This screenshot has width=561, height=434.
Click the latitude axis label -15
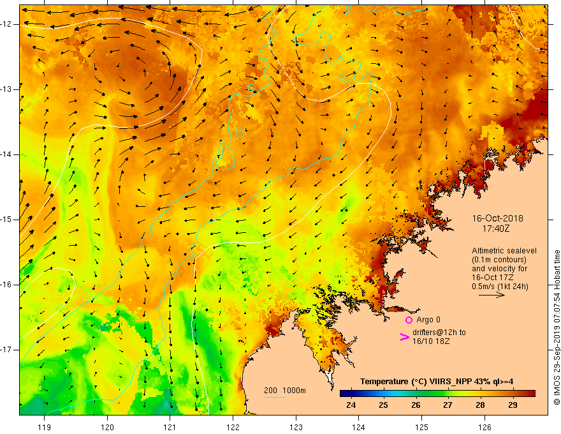tap(6, 220)
